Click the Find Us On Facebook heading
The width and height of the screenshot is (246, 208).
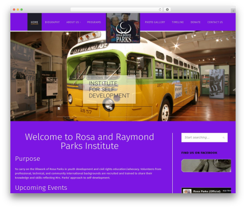click(x=199, y=153)
